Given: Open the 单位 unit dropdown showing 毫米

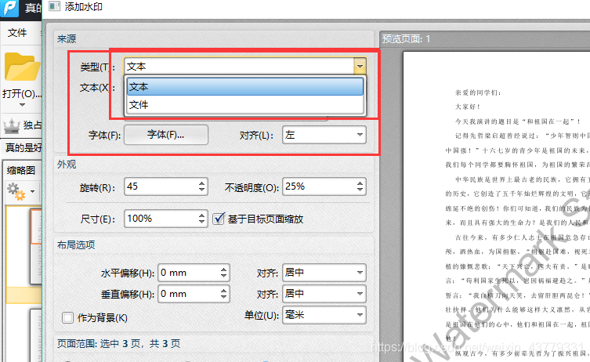Looking at the screenshot, I should click(x=324, y=315).
